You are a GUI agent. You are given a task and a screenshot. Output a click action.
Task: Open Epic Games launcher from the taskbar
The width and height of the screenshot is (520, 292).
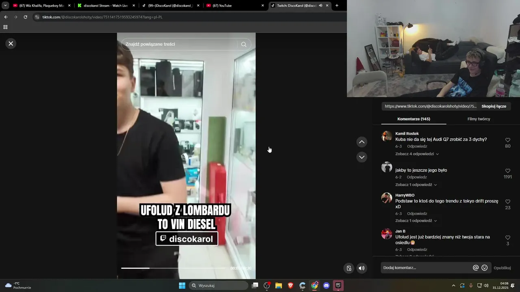(x=338, y=286)
